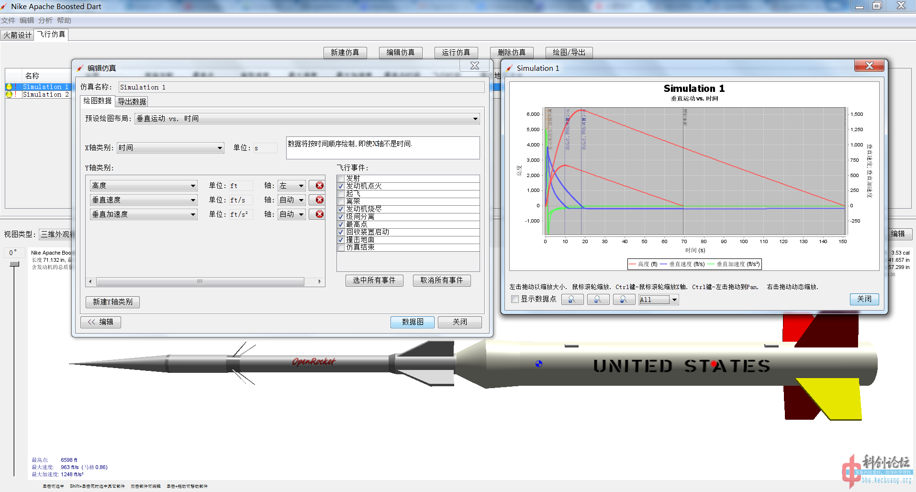
Task: Select the 飞行仿真 tab
Action: point(51,34)
